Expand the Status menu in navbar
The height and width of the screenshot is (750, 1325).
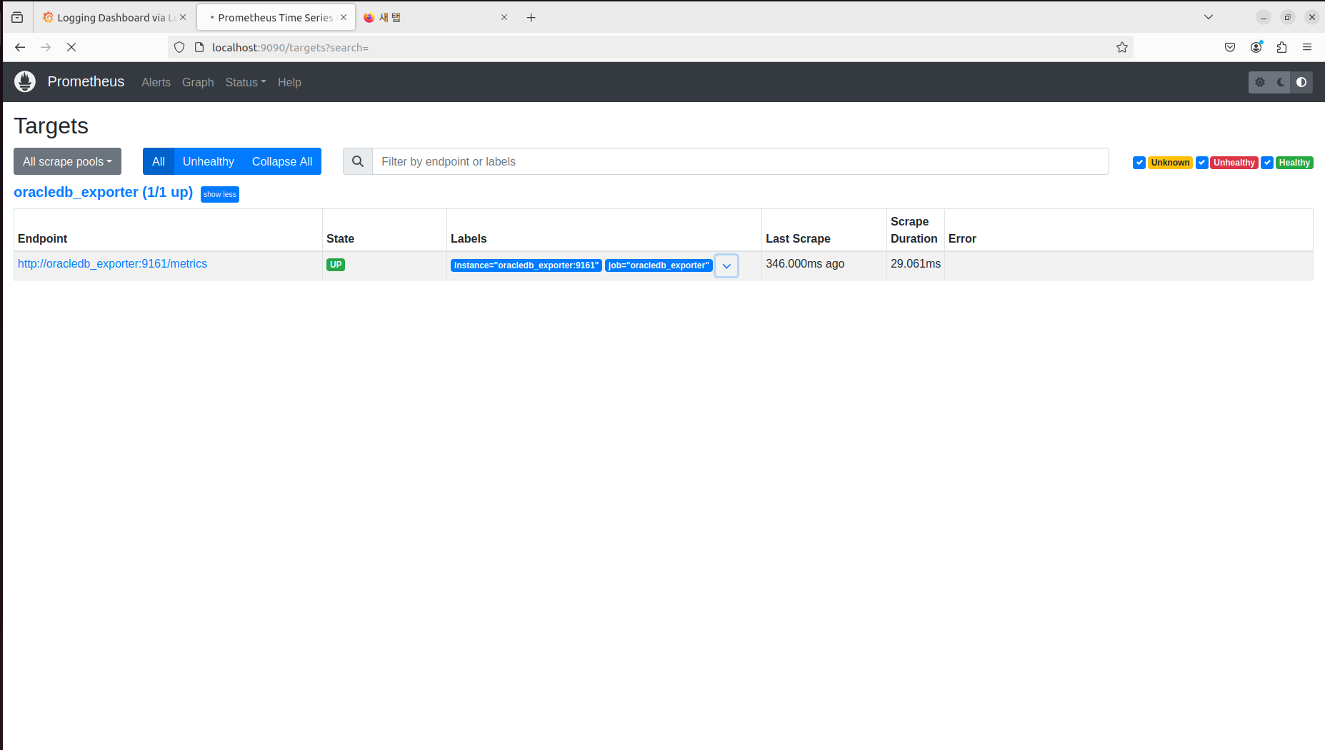[246, 82]
